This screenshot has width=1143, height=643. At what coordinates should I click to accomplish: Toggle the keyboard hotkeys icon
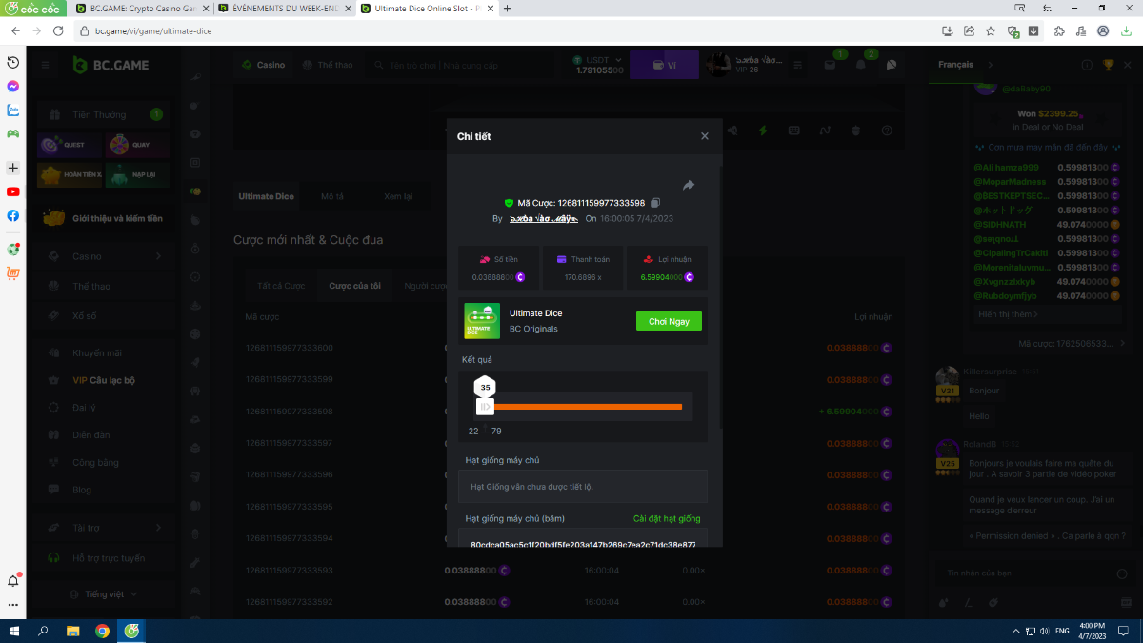coord(793,131)
